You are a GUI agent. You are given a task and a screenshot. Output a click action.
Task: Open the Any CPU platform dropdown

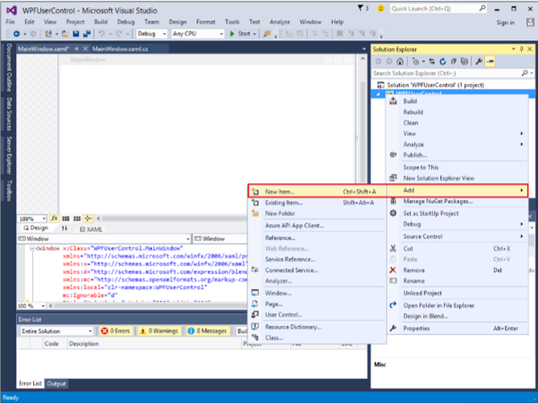[x=197, y=33]
